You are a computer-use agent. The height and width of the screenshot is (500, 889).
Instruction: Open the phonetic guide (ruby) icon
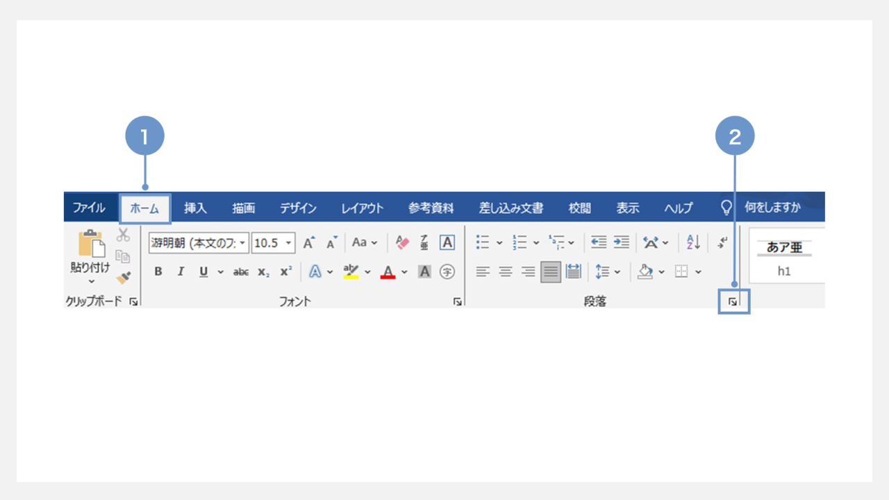[424, 242]
